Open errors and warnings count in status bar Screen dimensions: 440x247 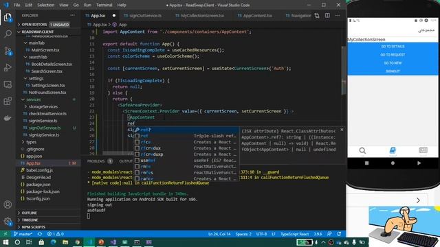click(55, 234)
